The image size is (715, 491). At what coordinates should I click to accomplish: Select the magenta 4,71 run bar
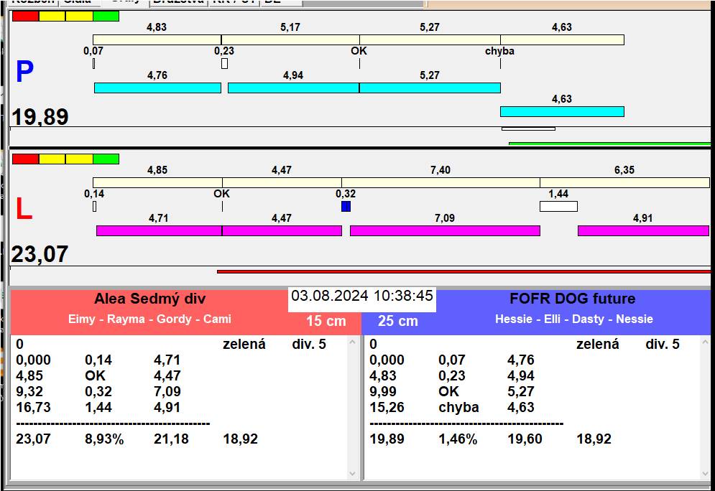pyautogui.click(x=159, y=231)
